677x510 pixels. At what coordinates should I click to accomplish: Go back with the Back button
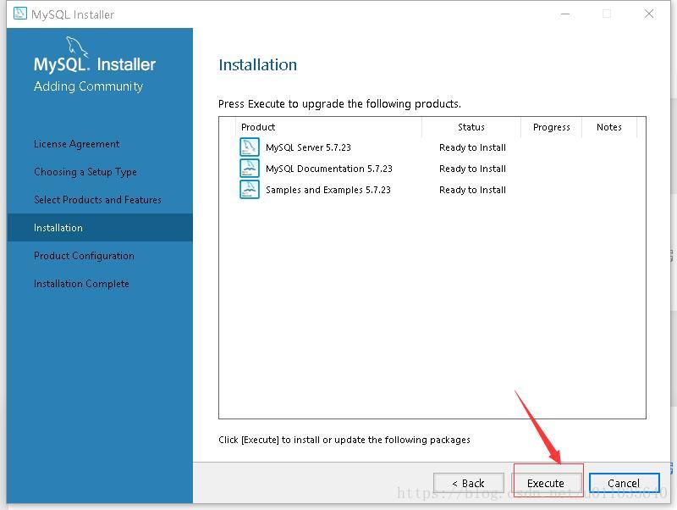pos(469,483)
